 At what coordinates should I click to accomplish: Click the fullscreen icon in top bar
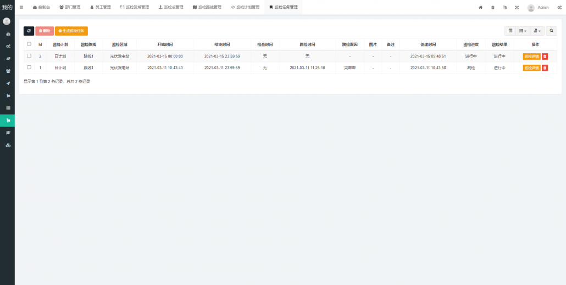517,7
